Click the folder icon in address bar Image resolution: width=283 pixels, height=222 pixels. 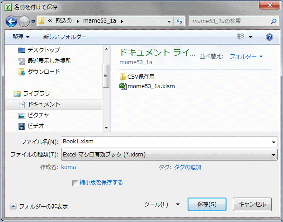tap(41, 21)
